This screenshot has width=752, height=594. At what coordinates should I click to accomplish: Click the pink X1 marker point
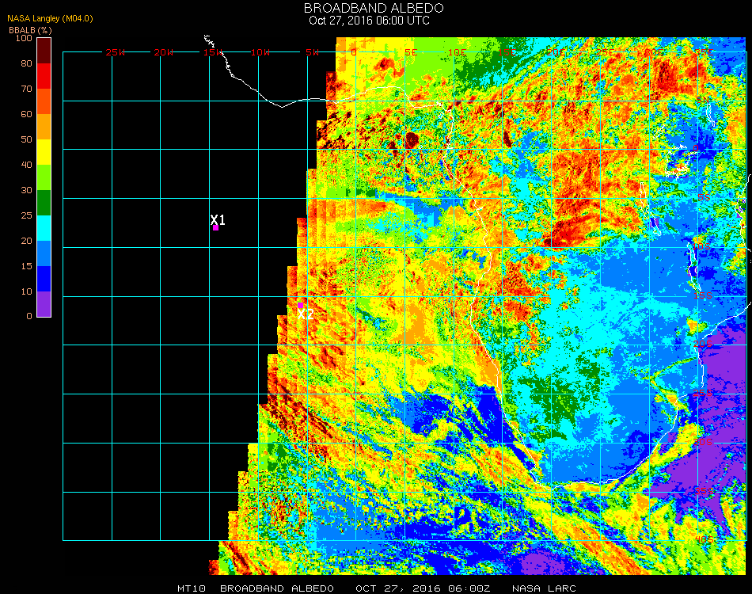click(x=215, y=227)
